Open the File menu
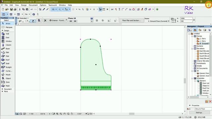The image size is (212, 119). click(6, 5)
